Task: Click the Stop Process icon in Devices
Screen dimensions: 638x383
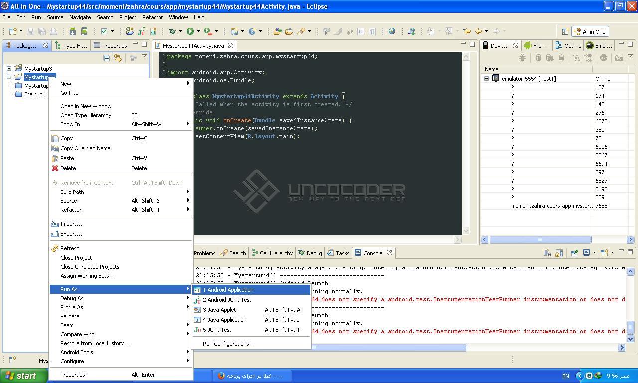Action: click(604, 58)
